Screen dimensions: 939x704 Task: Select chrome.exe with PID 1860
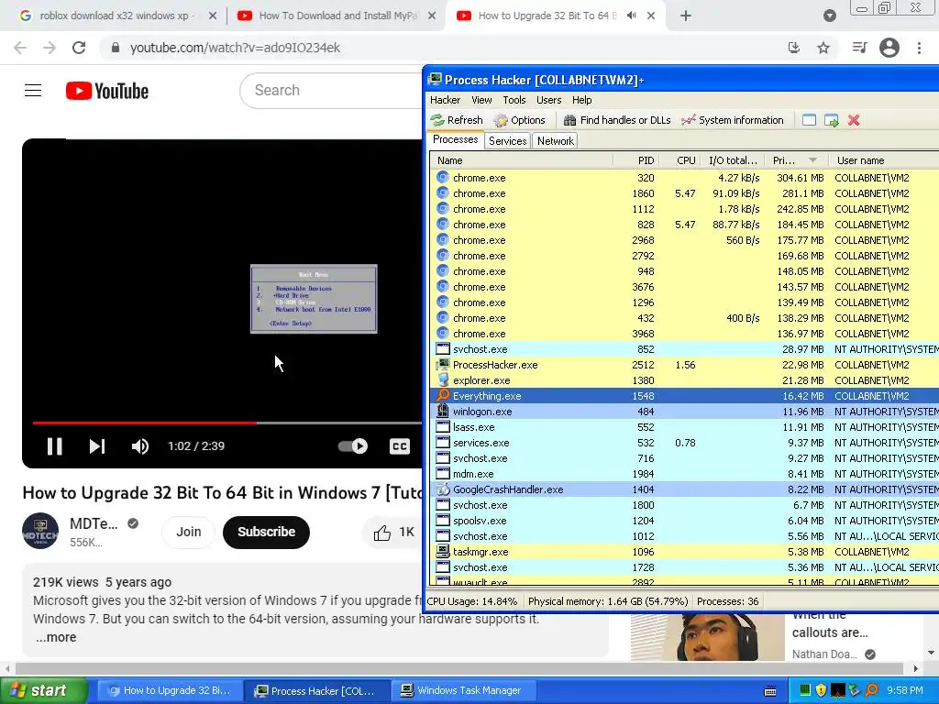(684, 193)
